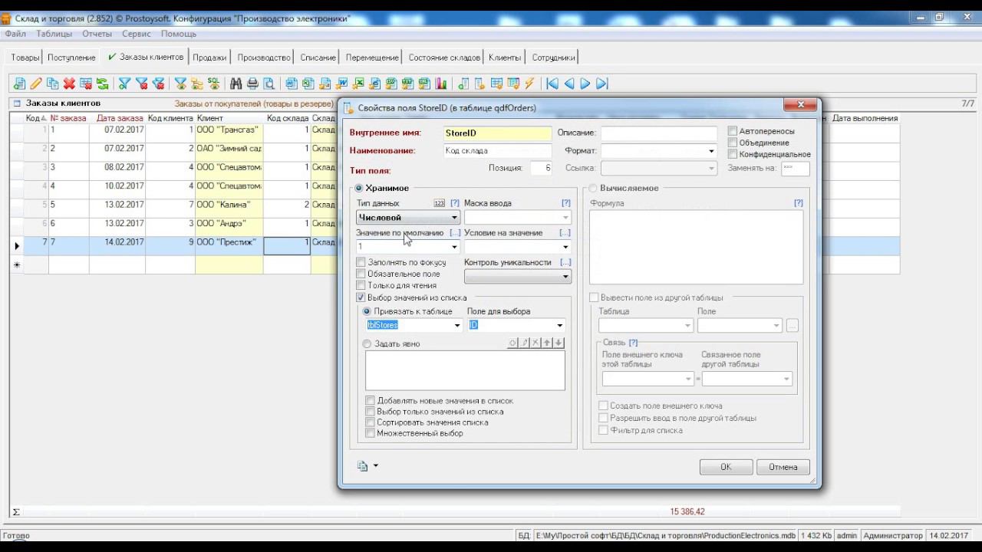Go to first record arrow
This screenshot has height=552, width=982.
pyautogui.click(x=552, y=84)
